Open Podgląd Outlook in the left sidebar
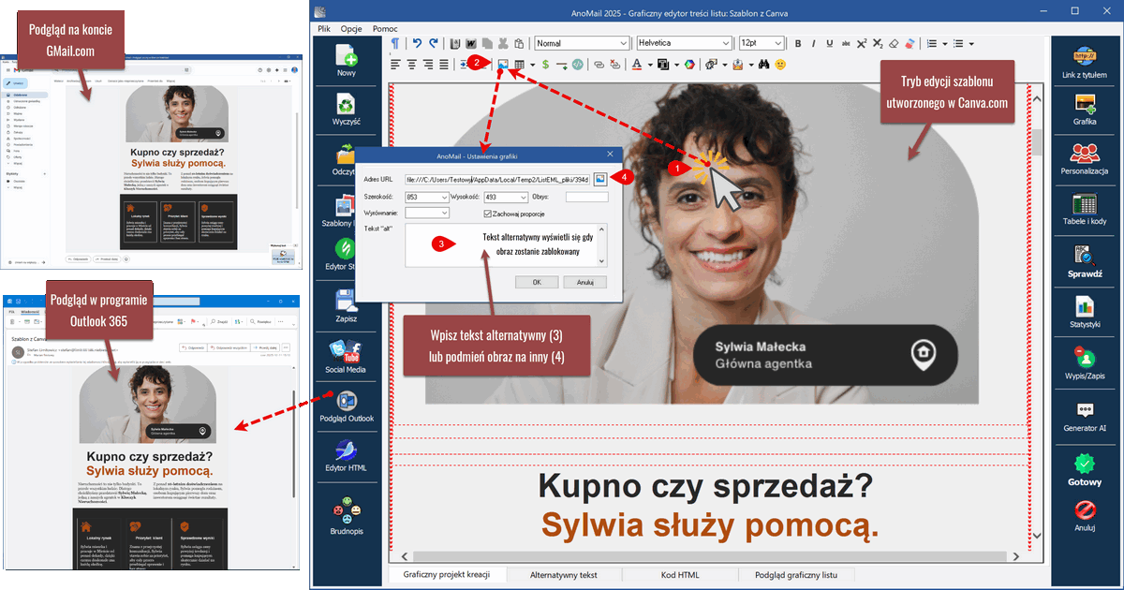1124x590 pixels. click(347, 405)
